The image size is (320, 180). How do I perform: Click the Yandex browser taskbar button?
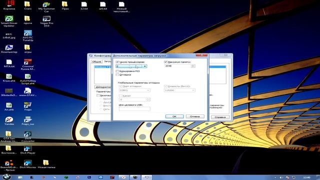pos(123,177)
